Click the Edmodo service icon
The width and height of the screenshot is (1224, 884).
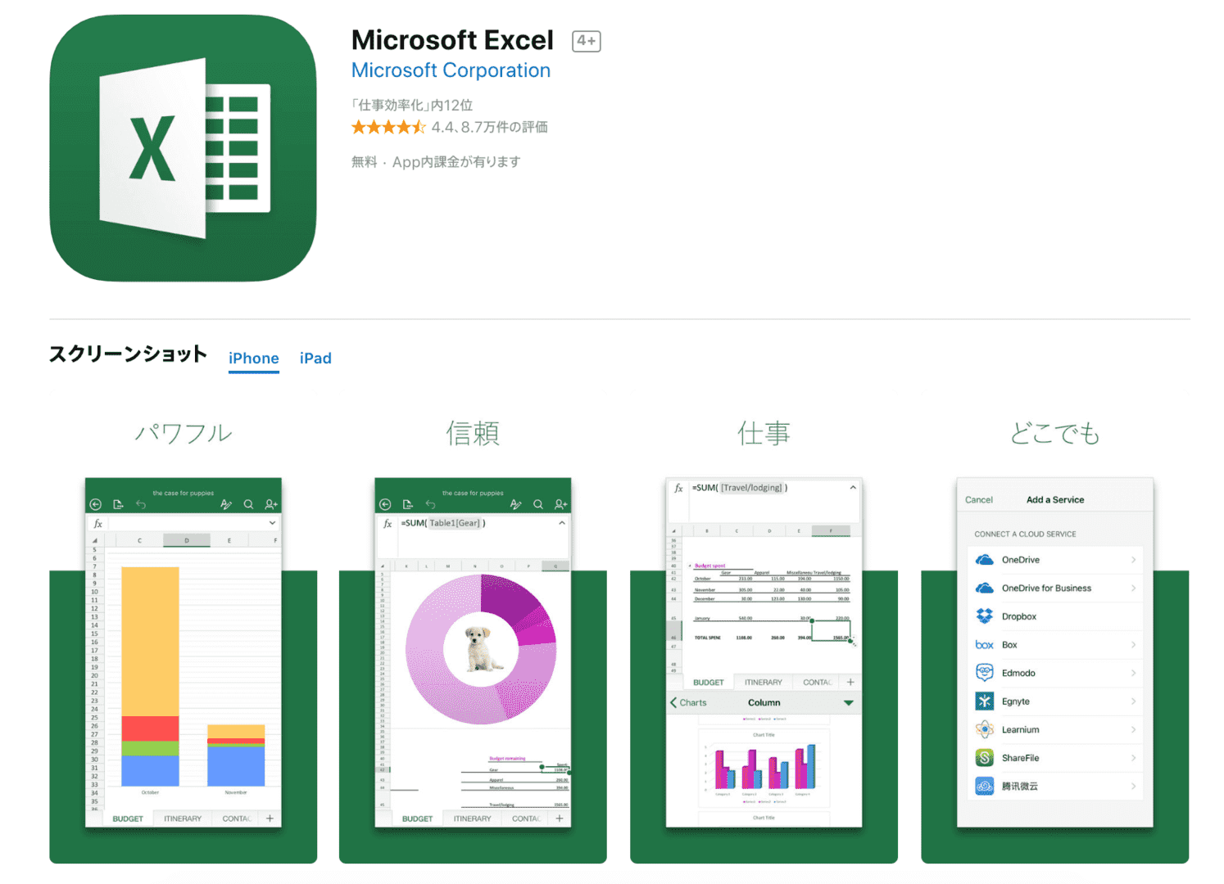pos(985,673)
